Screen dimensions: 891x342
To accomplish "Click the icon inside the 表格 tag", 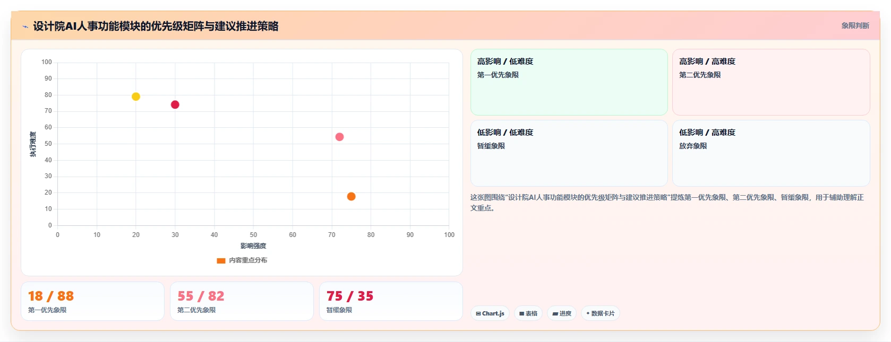I will pyautogui.click(x=522, y=314).
